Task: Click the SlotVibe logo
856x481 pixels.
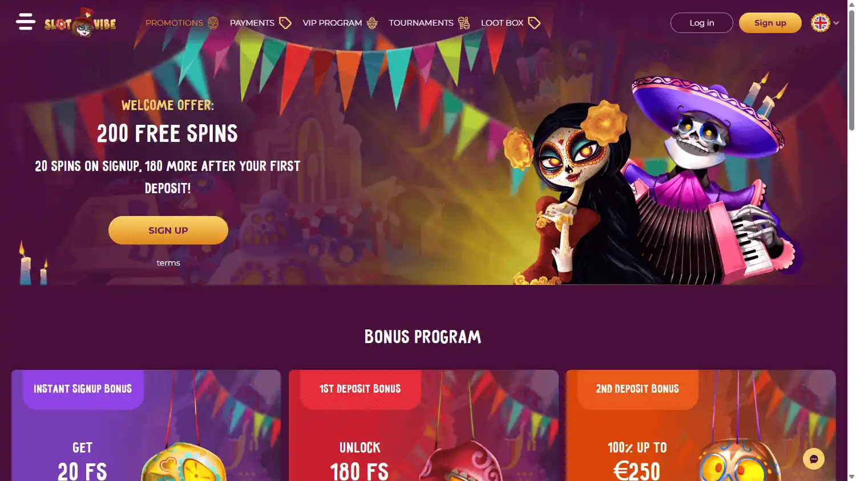Action: [x=80, y=23]
